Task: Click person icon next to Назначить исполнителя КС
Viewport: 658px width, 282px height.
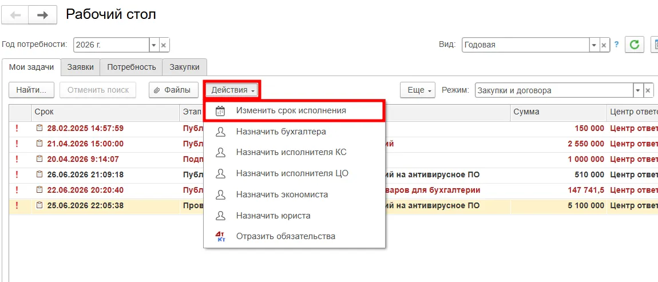Action: coord(220,152)
